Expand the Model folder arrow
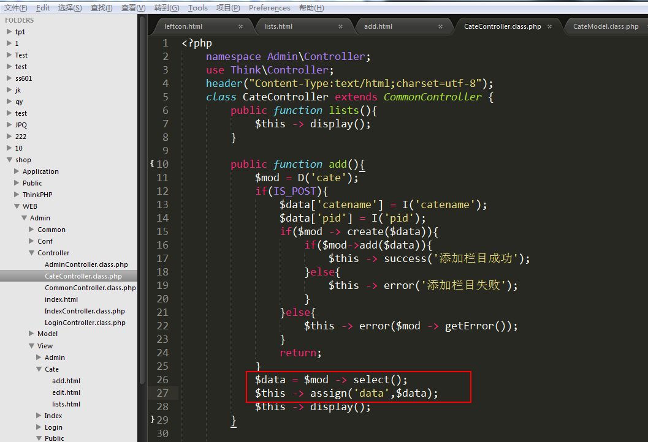648x442 pixels. pos(31,333)
